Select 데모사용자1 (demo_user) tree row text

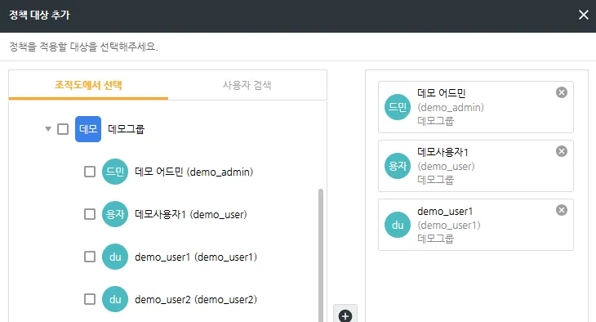pos(191,215)
